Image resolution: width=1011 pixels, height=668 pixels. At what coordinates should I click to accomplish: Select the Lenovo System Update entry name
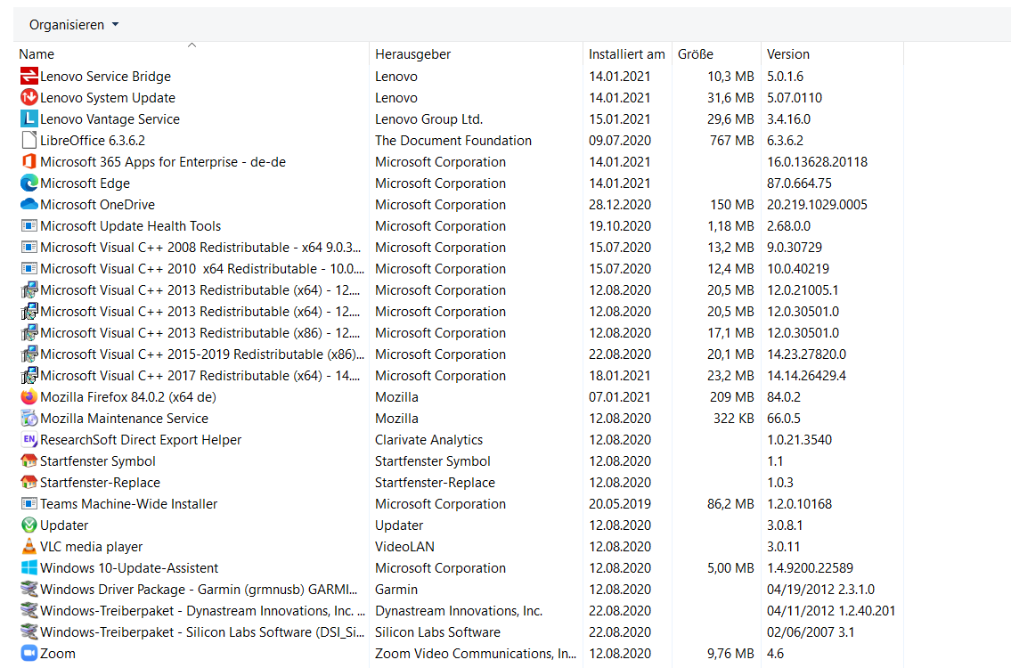[108, 97]
